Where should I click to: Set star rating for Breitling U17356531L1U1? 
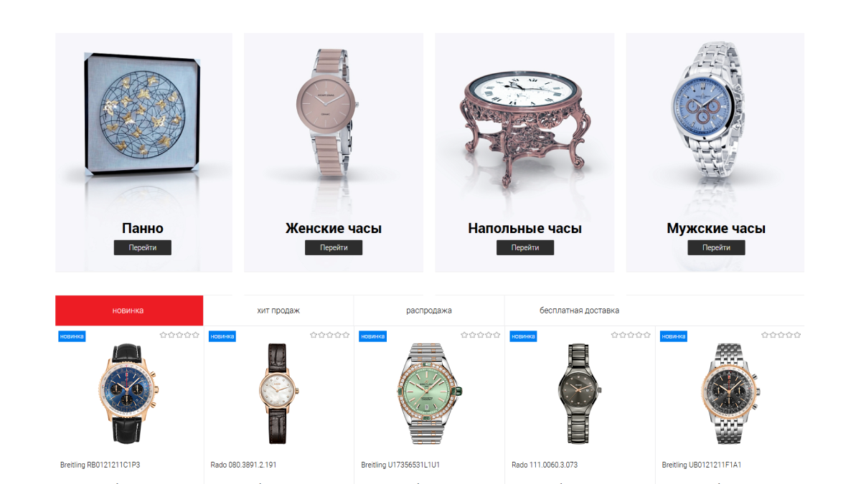tap(481, 335)
